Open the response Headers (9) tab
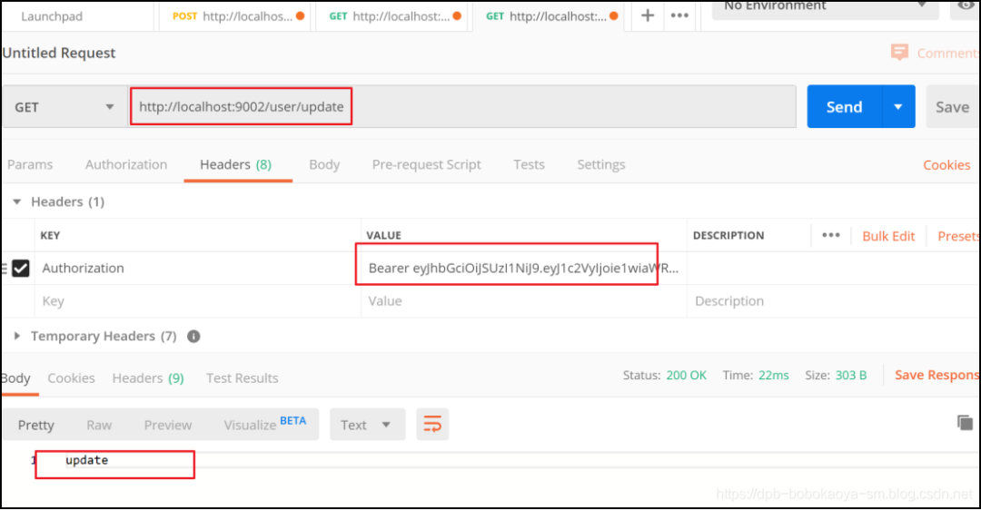Image resolution: width=981 pixels, height=510 pixels. [148, 378]
